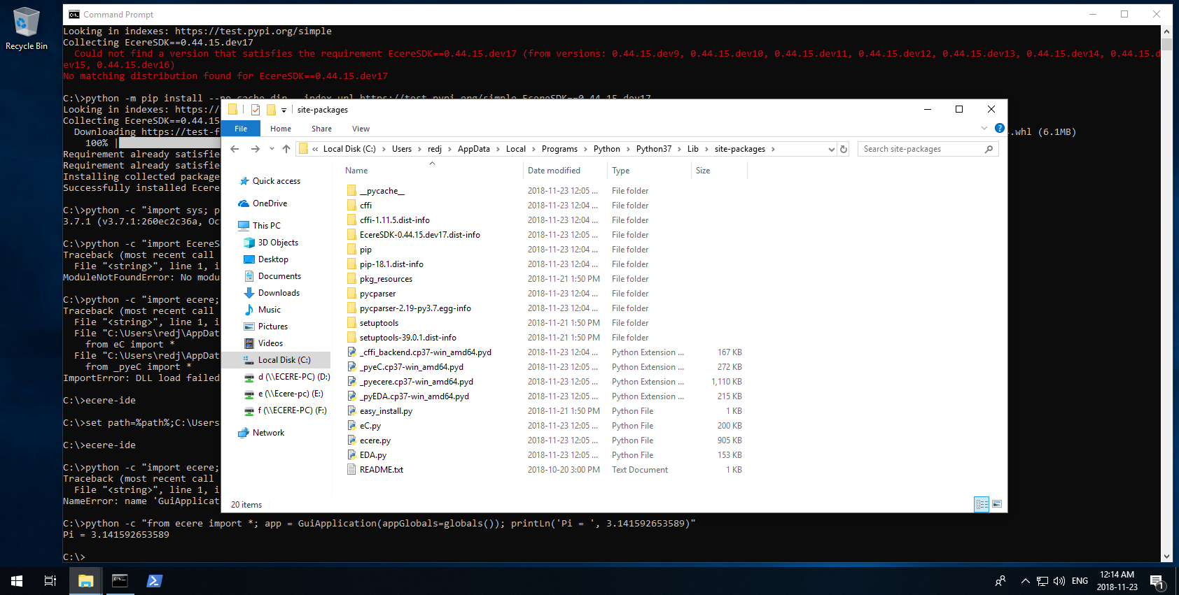Image resolution: width=1179 pixels, height=595 pixels.
Task: Go forward in Explorer navigation
Action: (x=255, y=149)
